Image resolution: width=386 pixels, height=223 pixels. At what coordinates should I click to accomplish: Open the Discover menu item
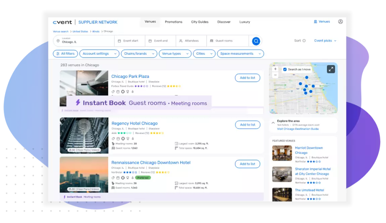pyautogui.click(x=224, y=22)
